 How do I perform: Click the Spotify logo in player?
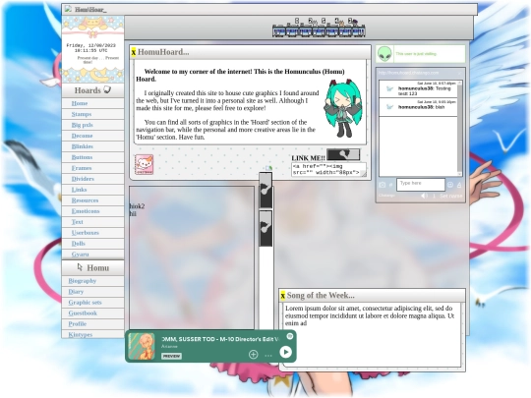coord(290,336)
